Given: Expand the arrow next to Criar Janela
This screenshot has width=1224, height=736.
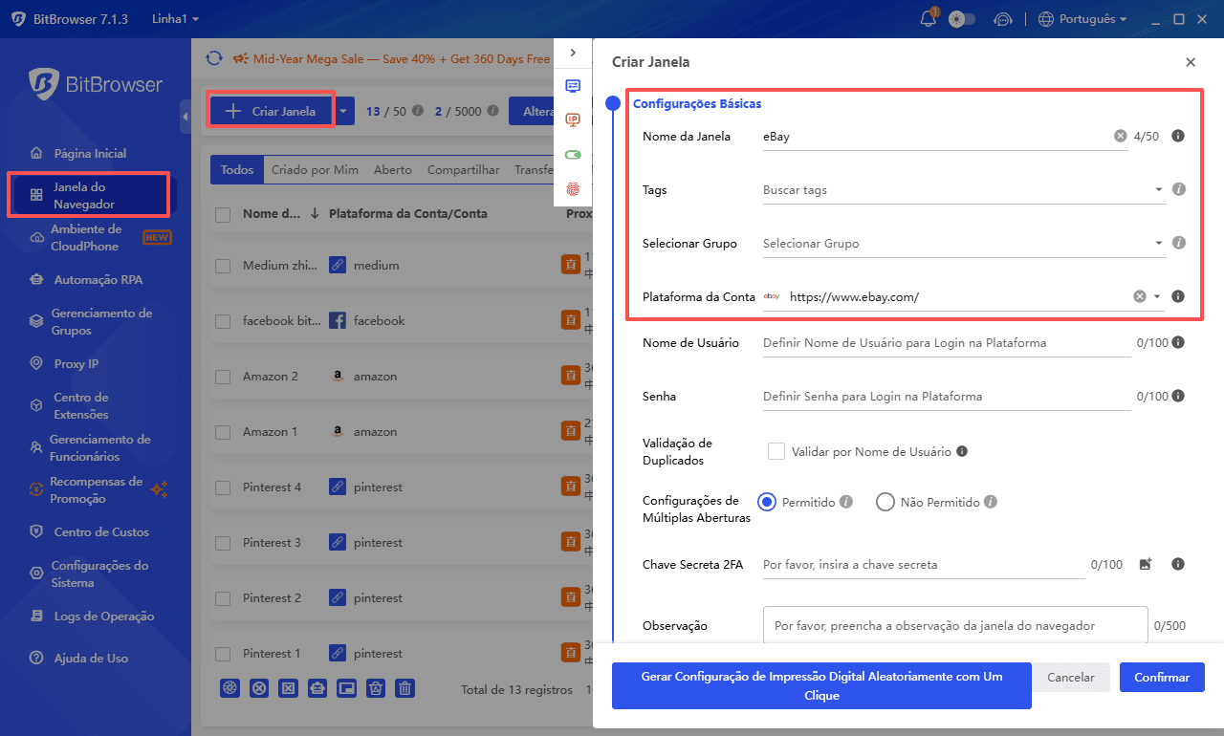Looking at the screenshot, I should pos(344,111).
